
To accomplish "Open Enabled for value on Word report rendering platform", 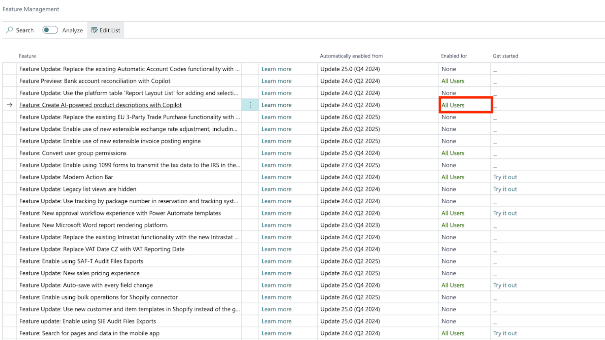I will (453, 225).
